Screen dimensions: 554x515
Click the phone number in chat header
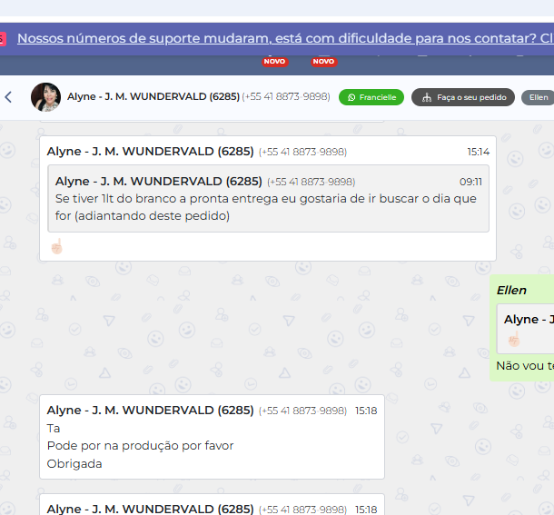point(286,96)
